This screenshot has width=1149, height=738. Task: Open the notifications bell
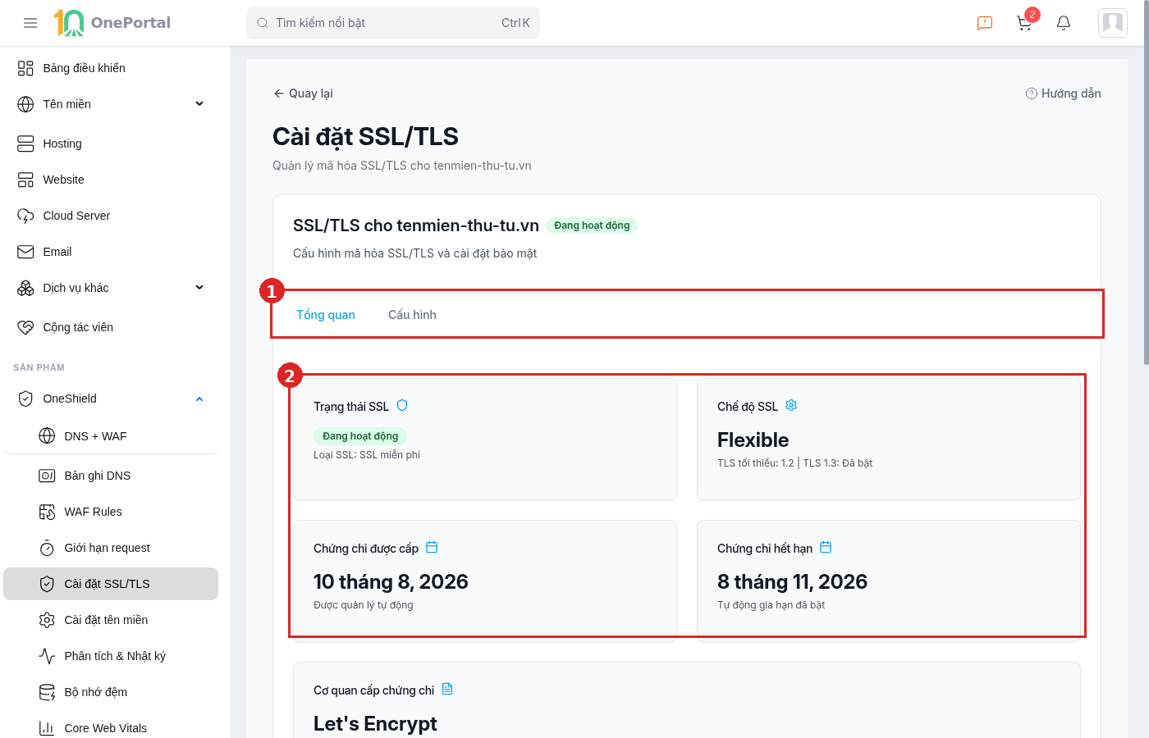pos(1064,23)
